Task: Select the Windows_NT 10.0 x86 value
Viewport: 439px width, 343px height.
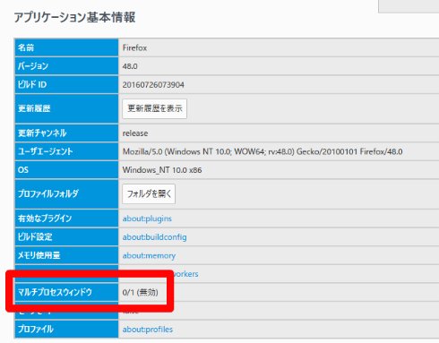Action: pyautogui.click(x=162, y=170)
